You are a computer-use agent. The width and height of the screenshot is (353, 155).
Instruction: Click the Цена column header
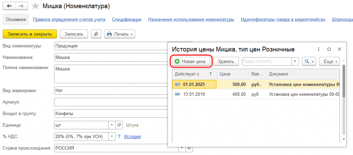click(233, 74)
